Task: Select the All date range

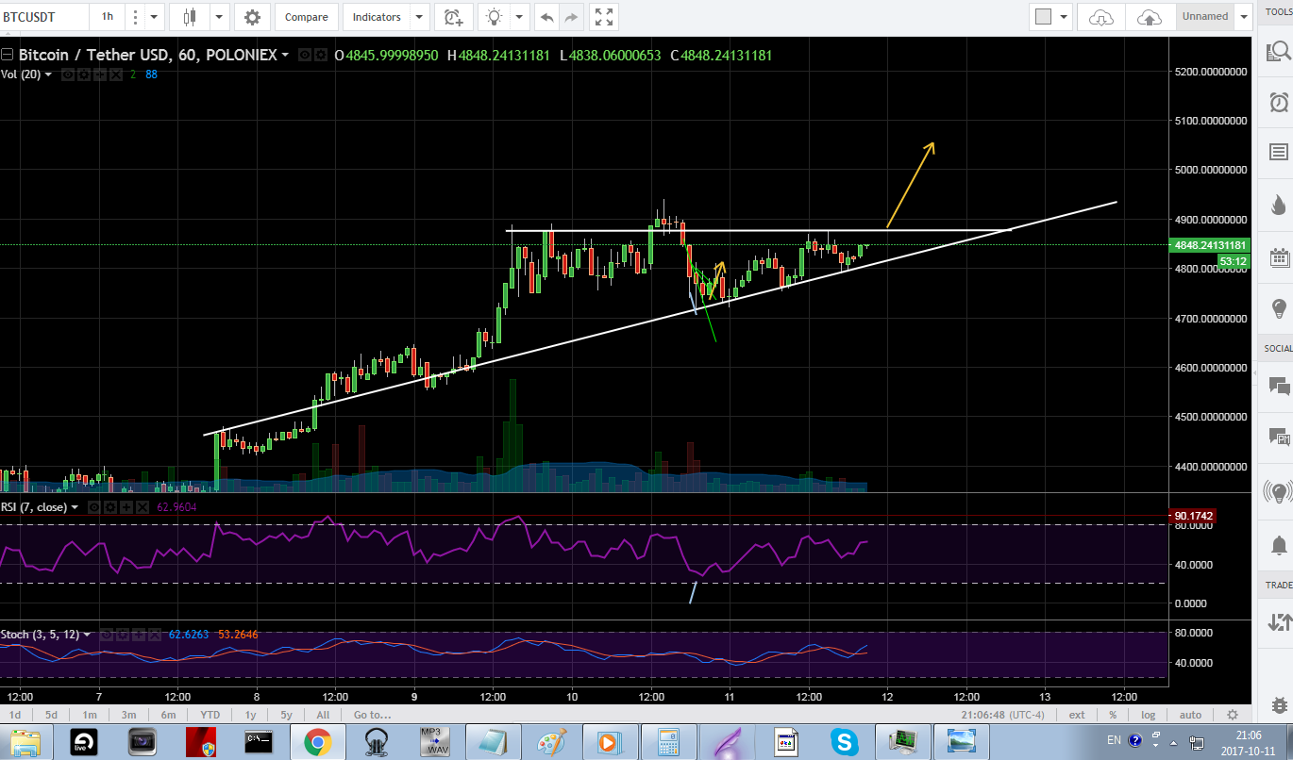Action: coord(323,715)
